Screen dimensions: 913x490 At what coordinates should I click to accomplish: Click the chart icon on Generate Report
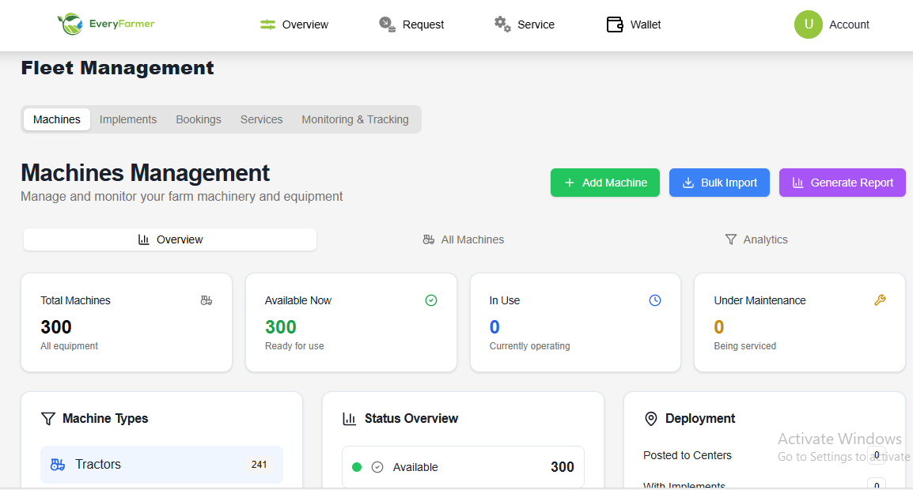pyautogui.click(x=797, y=183)
